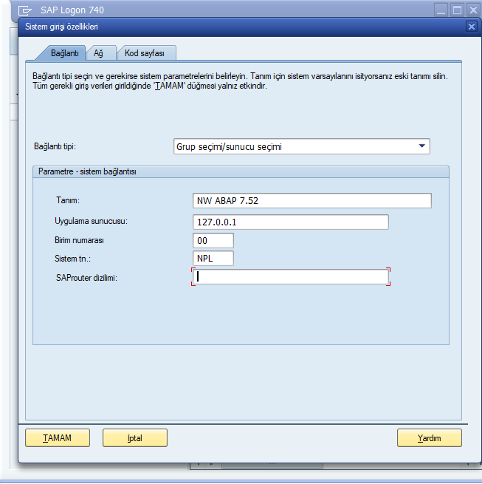Click the Parametre - sistem bağlantısı header
This screenshot has width=482, height=484.
click(241, 171)
